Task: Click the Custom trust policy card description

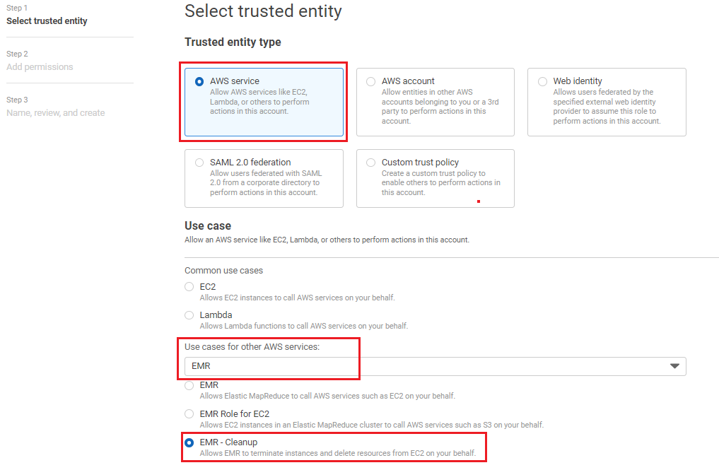Action: [440, 182]
